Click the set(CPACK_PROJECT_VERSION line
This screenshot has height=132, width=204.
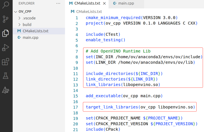(142, 124)
